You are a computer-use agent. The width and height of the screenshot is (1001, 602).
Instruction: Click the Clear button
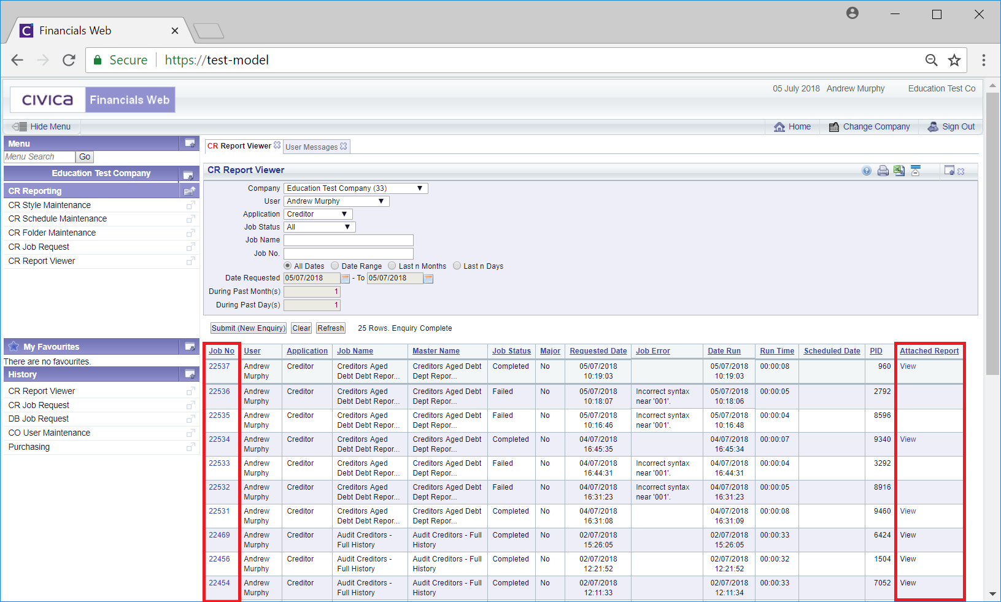[301, 328]
